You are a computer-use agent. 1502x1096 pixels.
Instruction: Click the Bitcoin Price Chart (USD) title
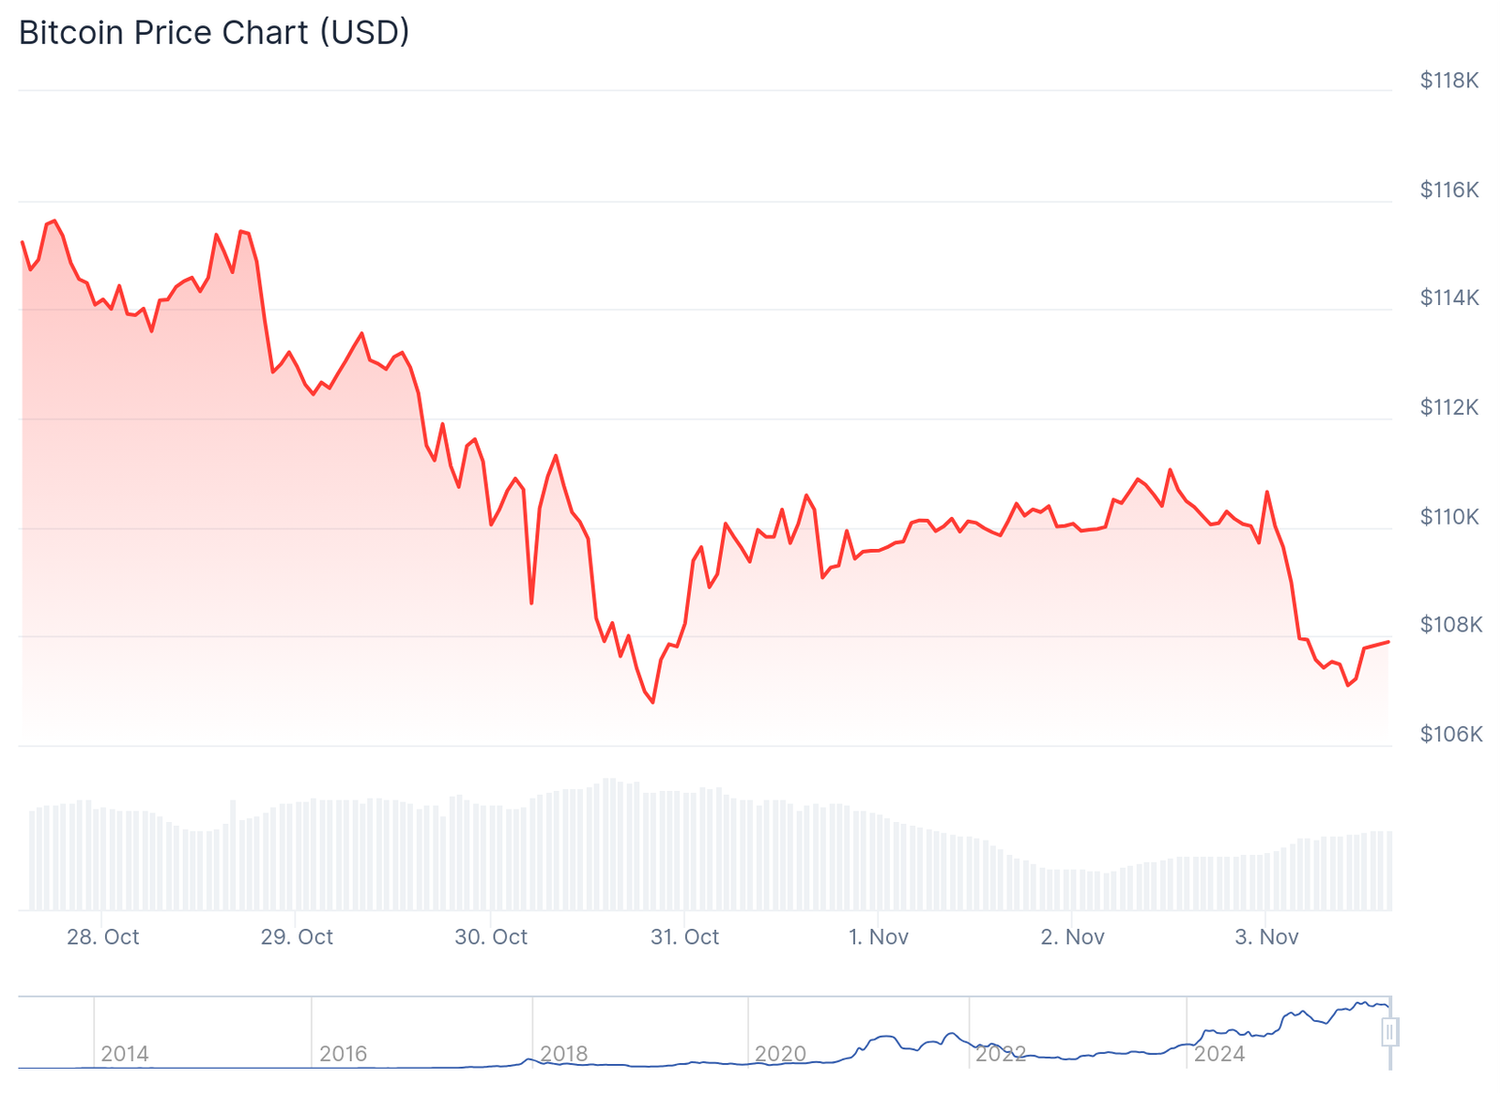pos(214,33)
